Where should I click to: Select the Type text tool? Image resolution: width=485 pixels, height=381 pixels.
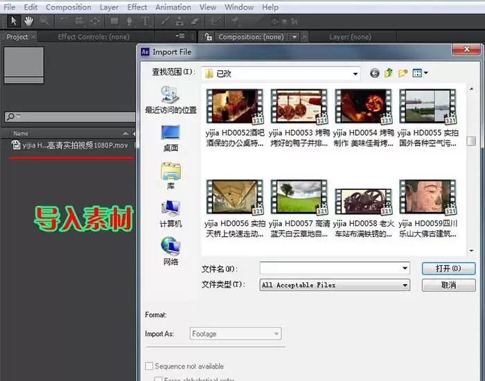(145, 21)
